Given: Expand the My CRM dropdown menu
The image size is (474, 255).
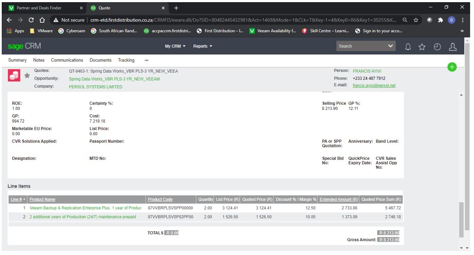Looking at the screenshot, I should pos(175,46).
